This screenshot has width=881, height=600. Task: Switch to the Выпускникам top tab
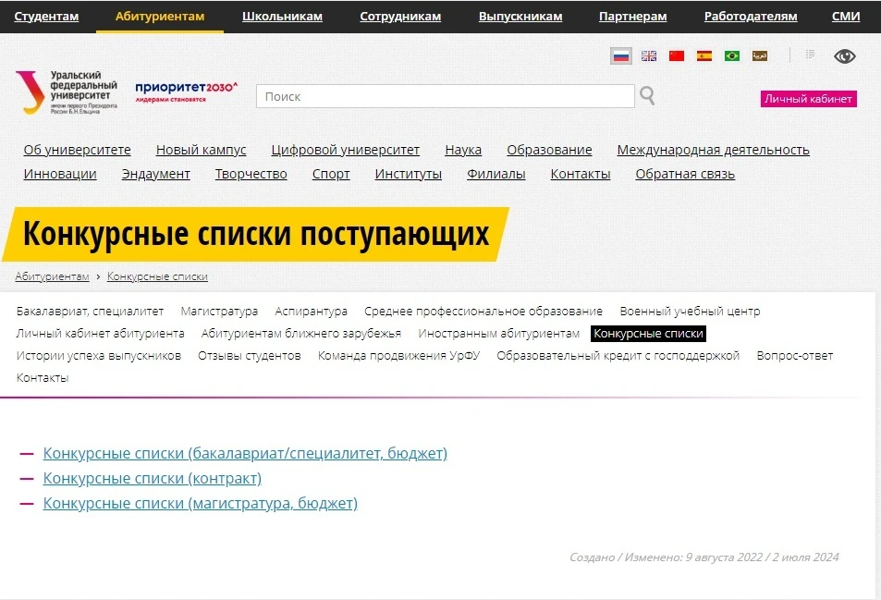click(520, 17)
